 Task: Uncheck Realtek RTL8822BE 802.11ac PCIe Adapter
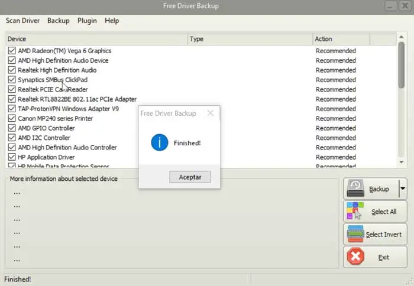click(12, 99)
